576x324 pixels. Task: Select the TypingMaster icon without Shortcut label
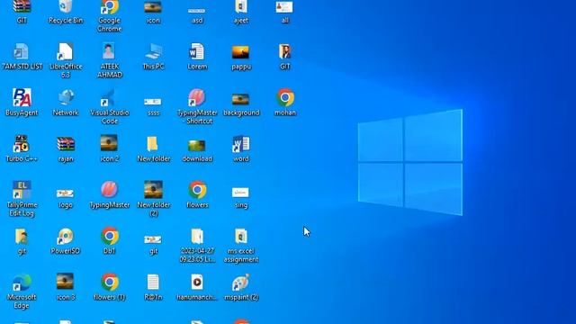(x=110, y=194)
